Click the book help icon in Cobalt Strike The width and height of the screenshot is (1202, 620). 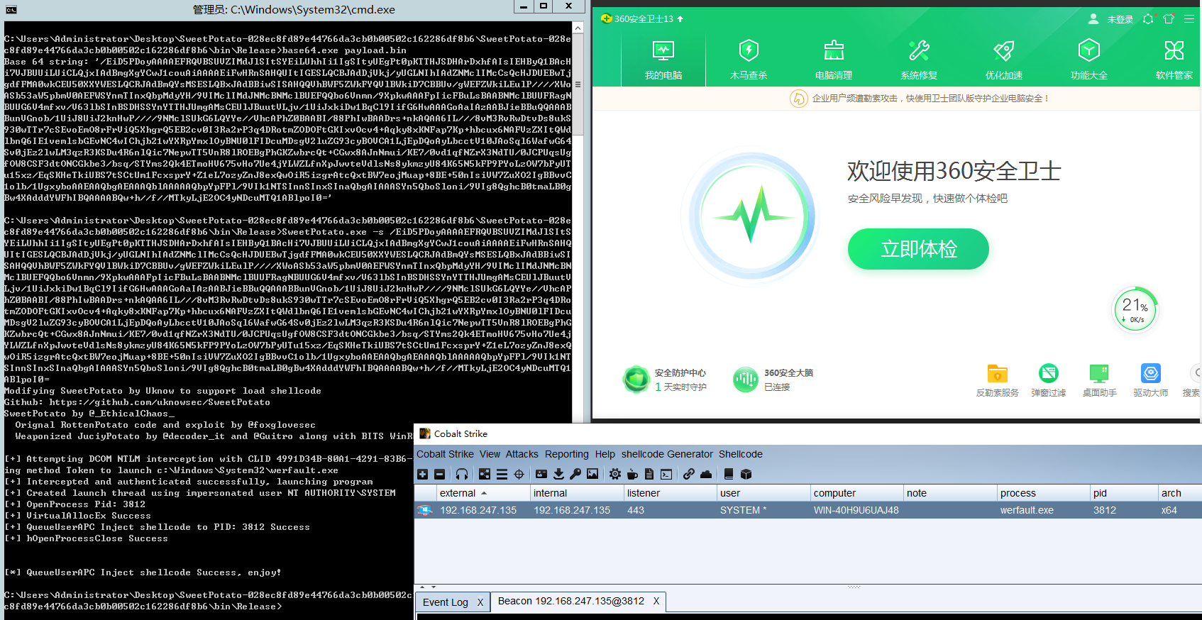coord(729,474)
